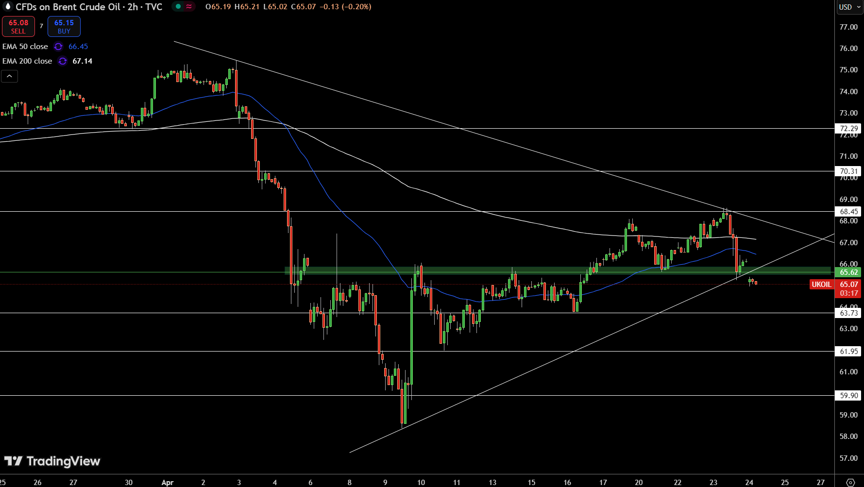Click the 59.90 horizontal line price label

[x=849, y=396]
